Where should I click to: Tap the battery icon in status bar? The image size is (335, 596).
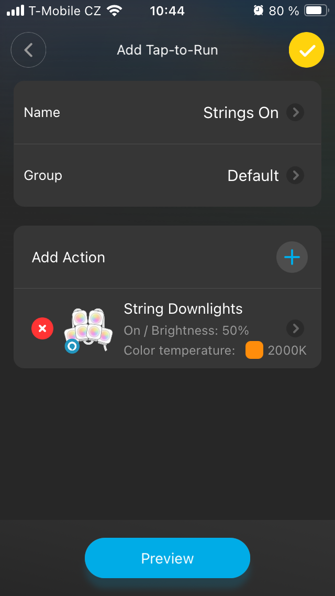point(316,10)
